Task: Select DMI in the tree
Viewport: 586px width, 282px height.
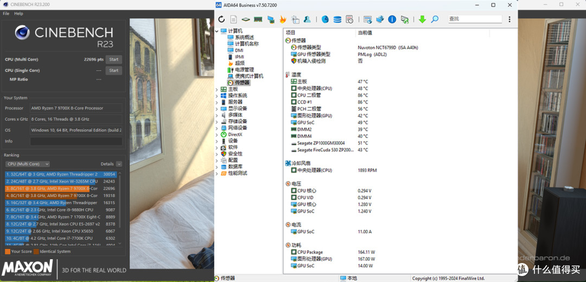Action: [x=239, y=50]
